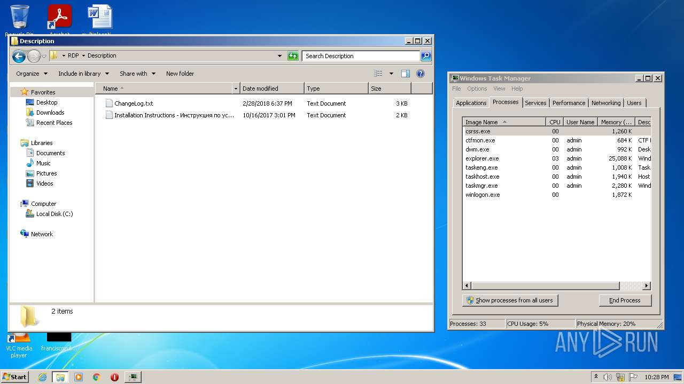Viewport: 684px width, 384px height.
Task: Sort by the Name column header
Action: [165, 89]
